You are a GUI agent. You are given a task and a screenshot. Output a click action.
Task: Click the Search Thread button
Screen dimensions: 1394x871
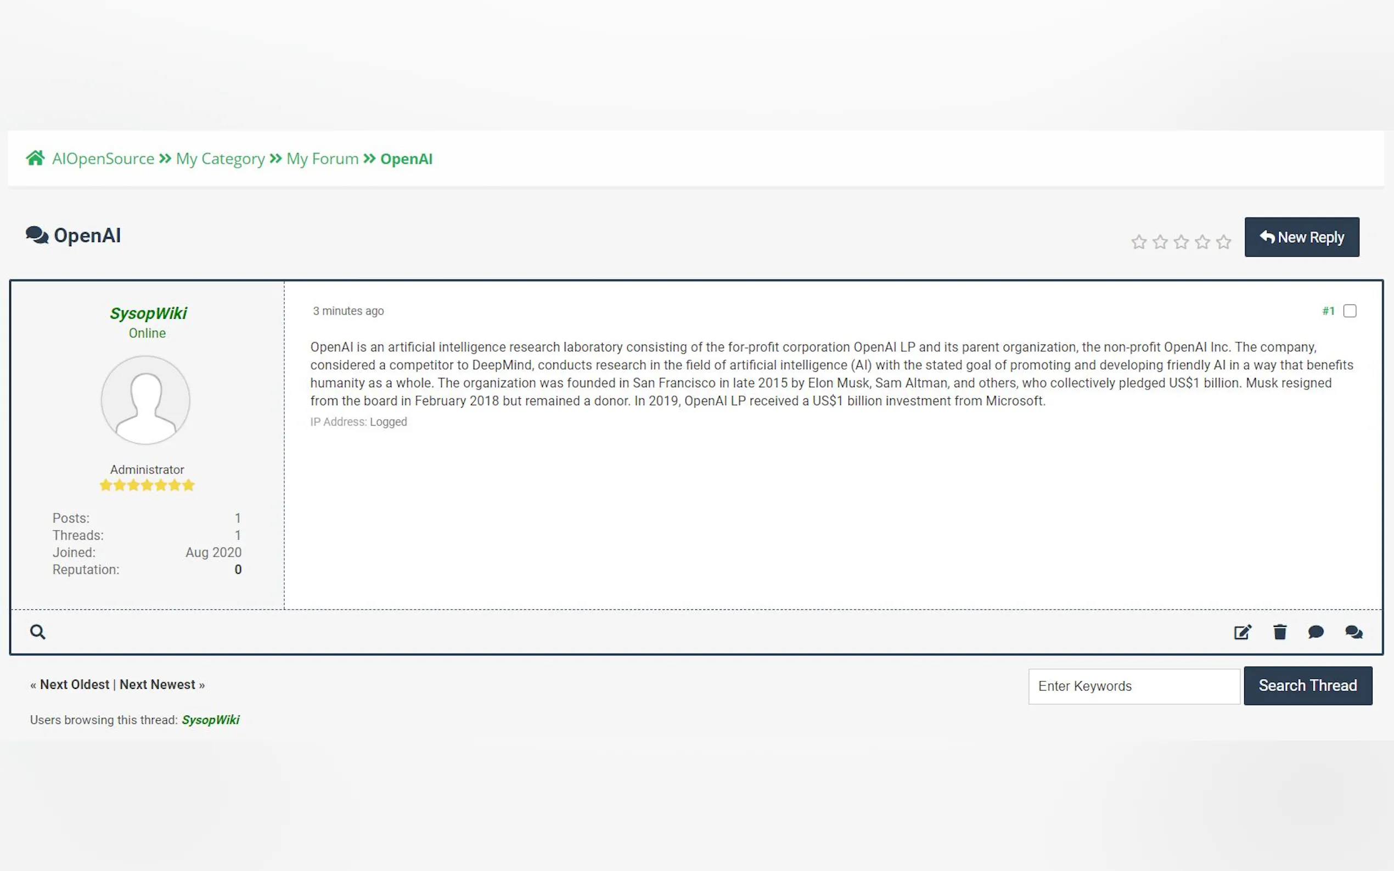[x=1307, y=686]
